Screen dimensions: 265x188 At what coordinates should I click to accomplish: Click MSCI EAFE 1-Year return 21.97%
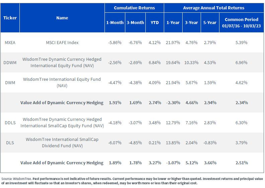pyautogui.click(x=173, y=42)
